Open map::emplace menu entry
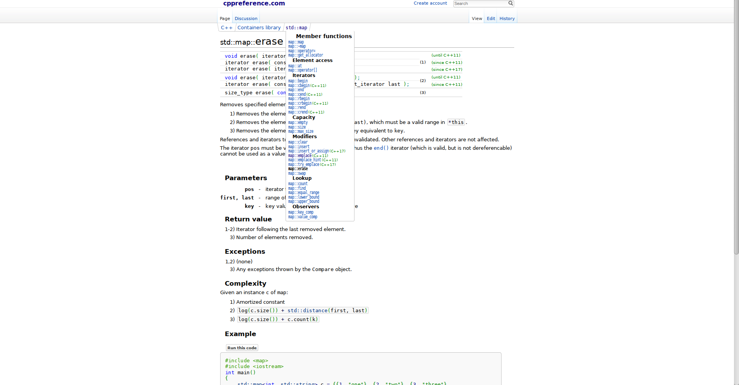739x385 pixels. (x=300, y=156)
